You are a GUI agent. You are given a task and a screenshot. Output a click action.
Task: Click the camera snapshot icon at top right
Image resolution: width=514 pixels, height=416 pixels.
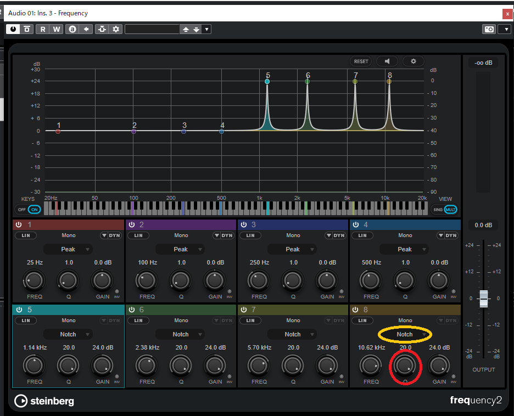tap(489, 29)
